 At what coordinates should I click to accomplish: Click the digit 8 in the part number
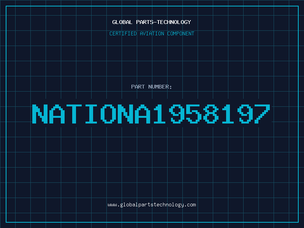211,114
